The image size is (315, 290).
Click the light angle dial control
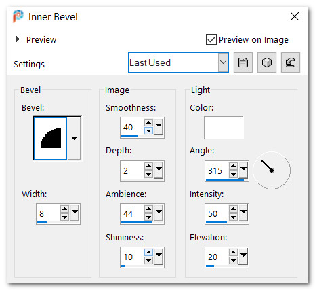pos(272,170)
